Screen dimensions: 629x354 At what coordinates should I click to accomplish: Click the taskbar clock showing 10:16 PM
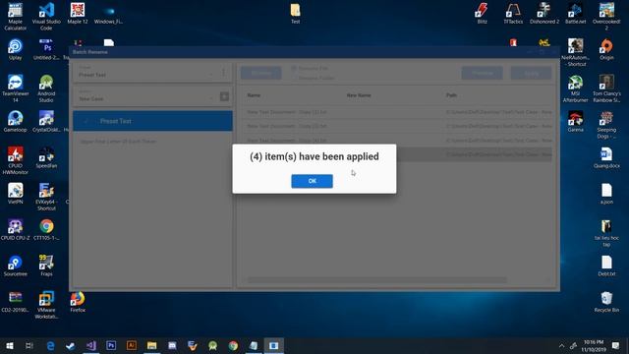[594, 345]
